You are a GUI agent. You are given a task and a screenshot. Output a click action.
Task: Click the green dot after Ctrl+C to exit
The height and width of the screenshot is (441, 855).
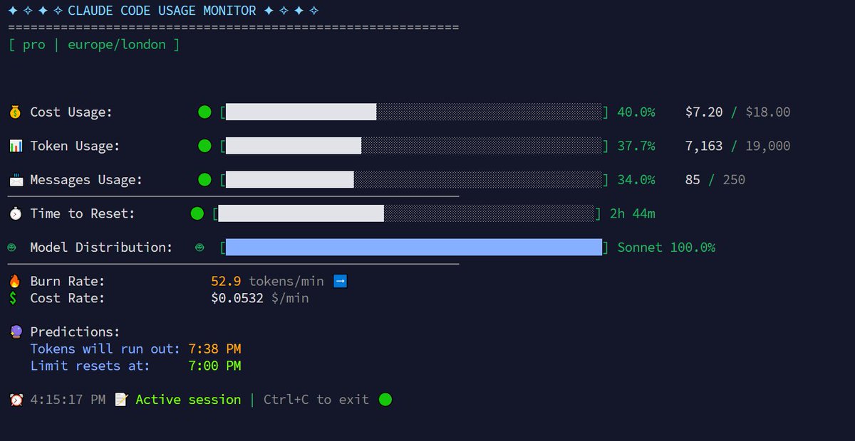pyautogui.click(x=385, y=400)
